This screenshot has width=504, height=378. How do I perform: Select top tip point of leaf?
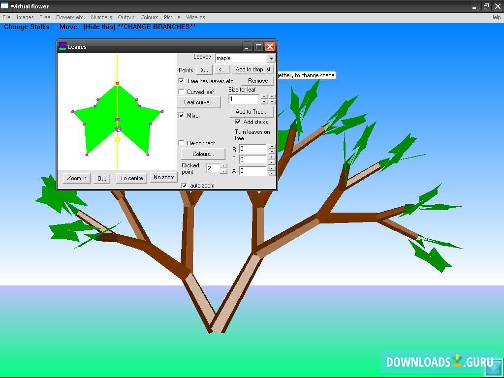(x=117, y=84)
